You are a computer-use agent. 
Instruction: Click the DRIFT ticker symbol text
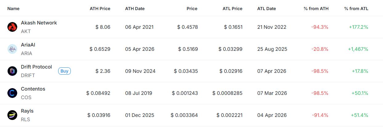point(28,75)
